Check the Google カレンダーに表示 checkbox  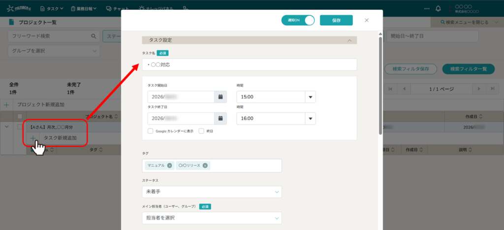coord(151,131)
